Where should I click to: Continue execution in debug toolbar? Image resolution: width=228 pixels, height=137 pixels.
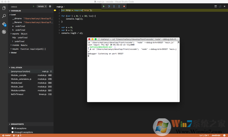tap(104, 6)
